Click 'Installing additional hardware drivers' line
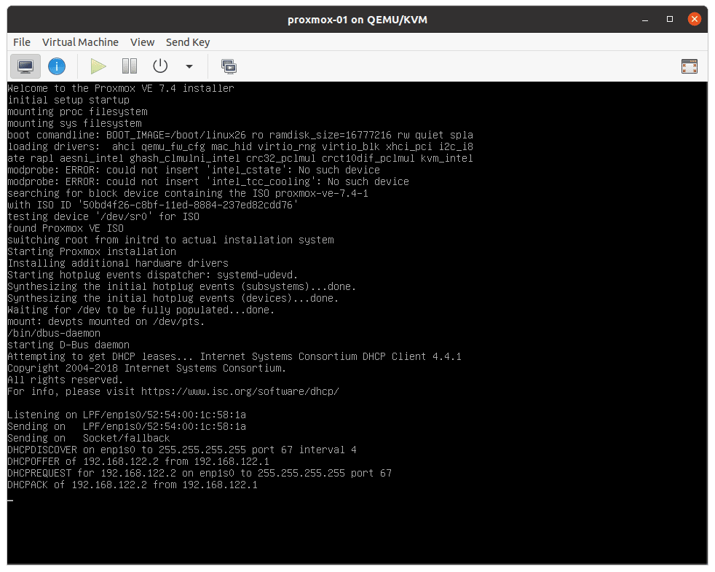Viewport: 715px width, 572px height. point(118,263)
